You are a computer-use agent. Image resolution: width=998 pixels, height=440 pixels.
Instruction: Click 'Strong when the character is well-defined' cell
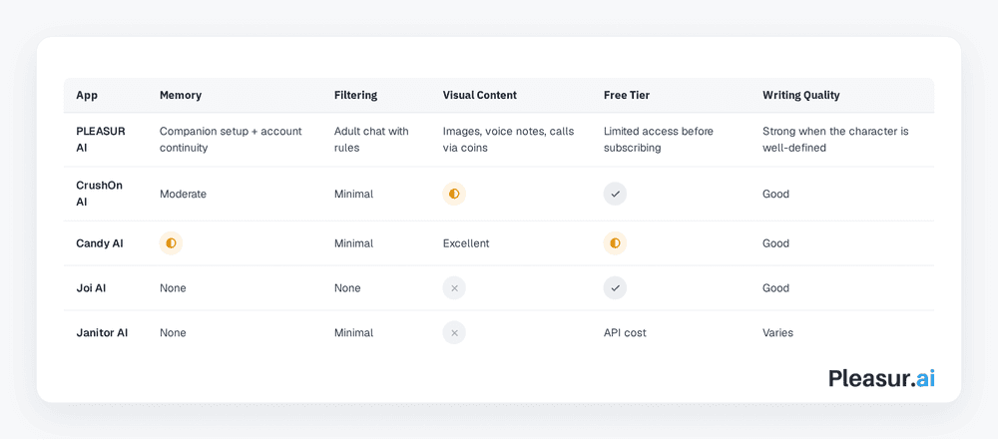[835, 140]
